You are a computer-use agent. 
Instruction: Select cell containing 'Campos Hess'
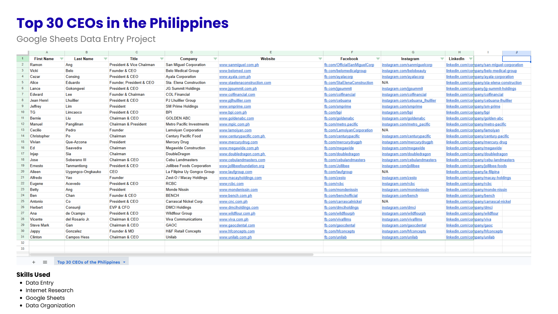tap(87, 237)
